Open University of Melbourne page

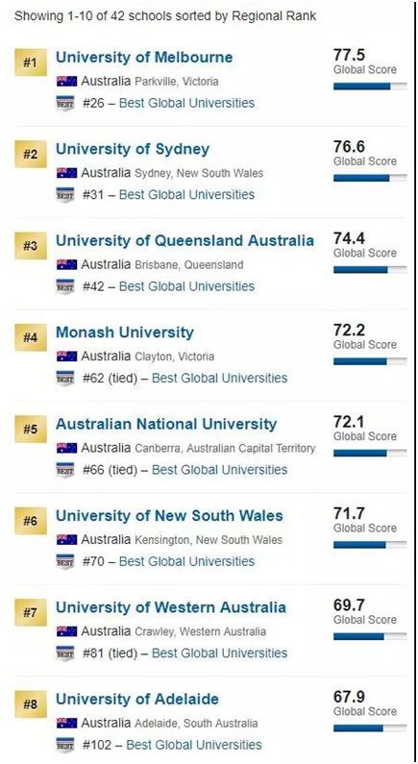point(144,57)
